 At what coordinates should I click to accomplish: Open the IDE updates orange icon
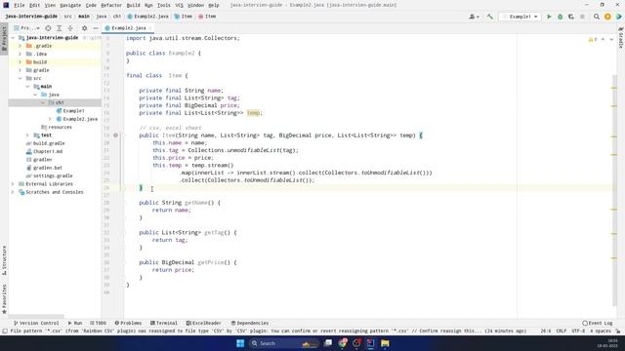607,17
